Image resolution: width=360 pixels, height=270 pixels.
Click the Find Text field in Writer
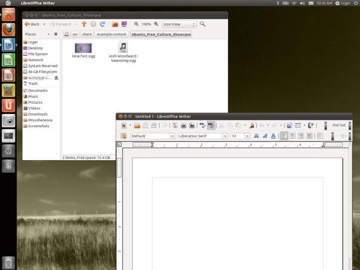339,125
